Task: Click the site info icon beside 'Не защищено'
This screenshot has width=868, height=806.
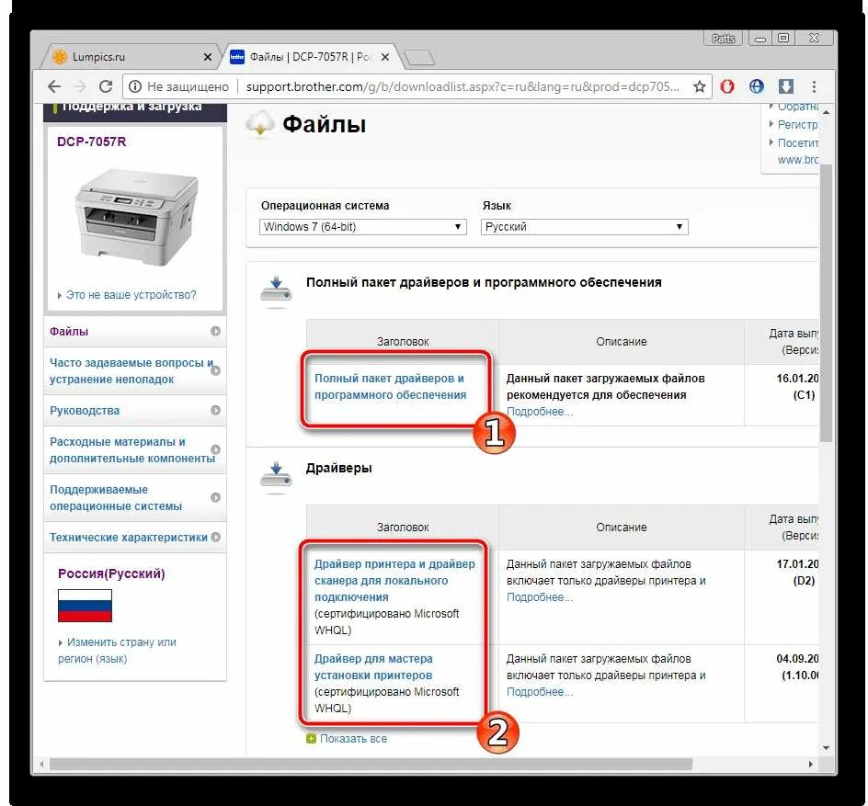Action: click(135, 87)
